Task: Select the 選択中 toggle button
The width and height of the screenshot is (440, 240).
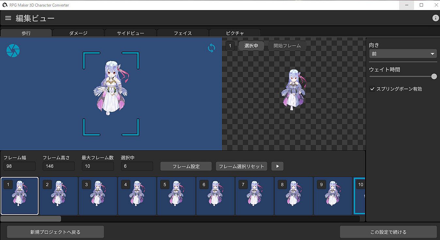Action: 251,46
